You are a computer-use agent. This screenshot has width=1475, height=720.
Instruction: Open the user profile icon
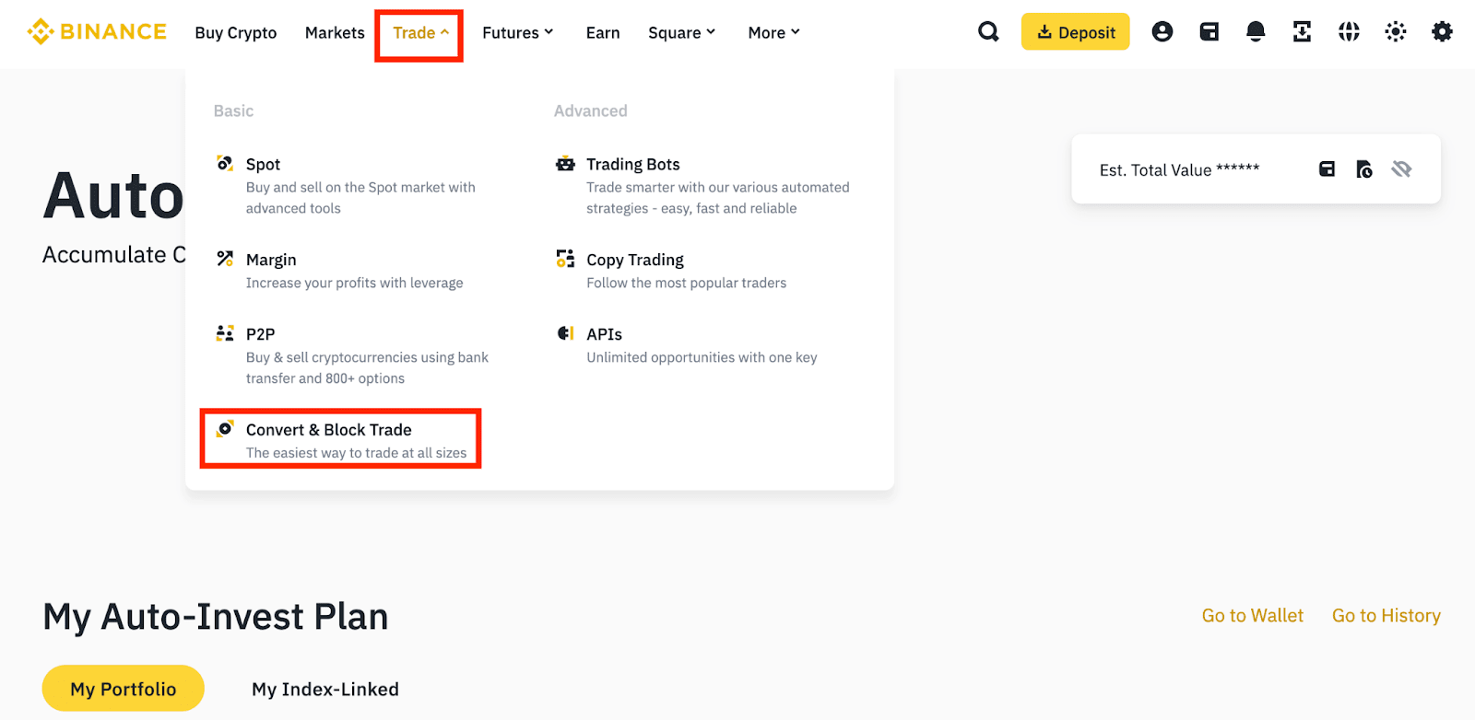(1162, 32)
